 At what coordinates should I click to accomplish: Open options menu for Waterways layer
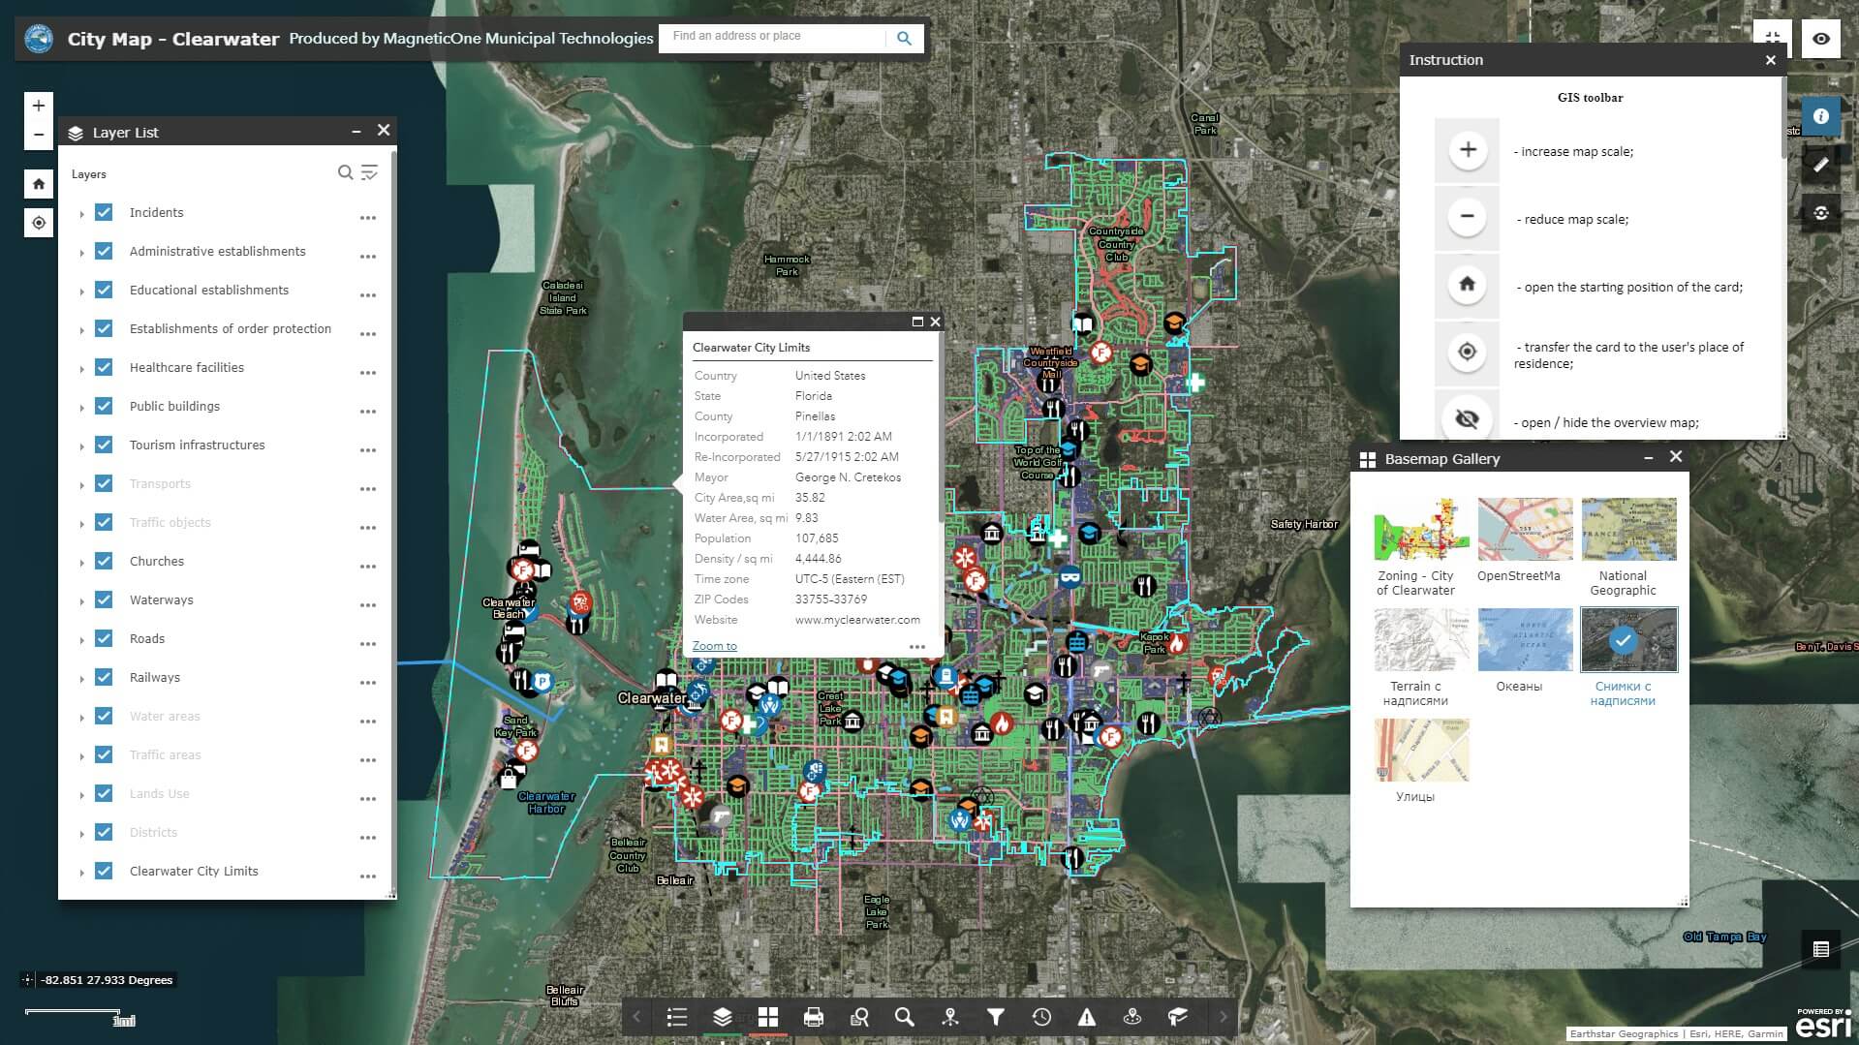[x=367, y=604]
